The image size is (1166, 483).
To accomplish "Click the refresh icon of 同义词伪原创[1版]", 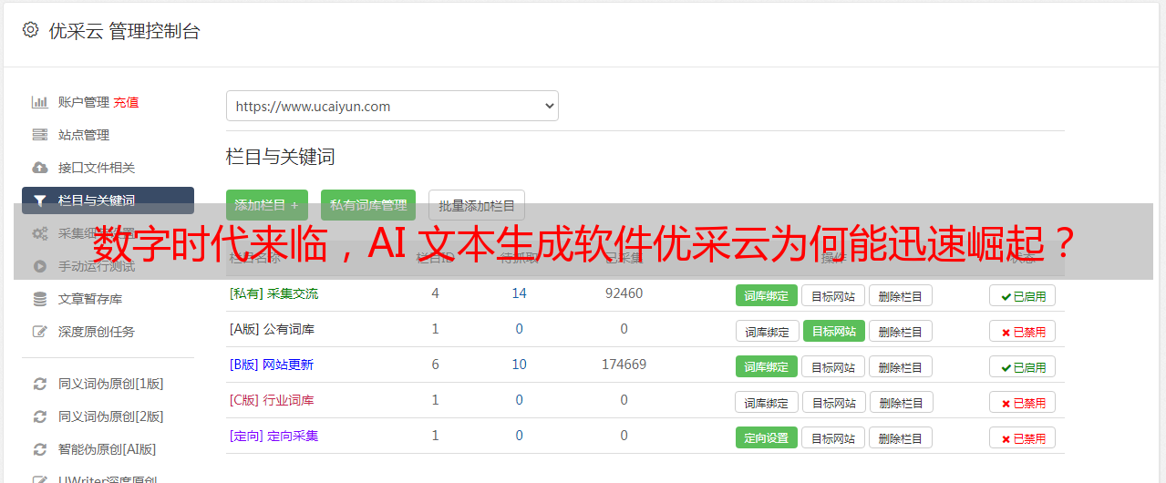I will (x=39, y=384).
